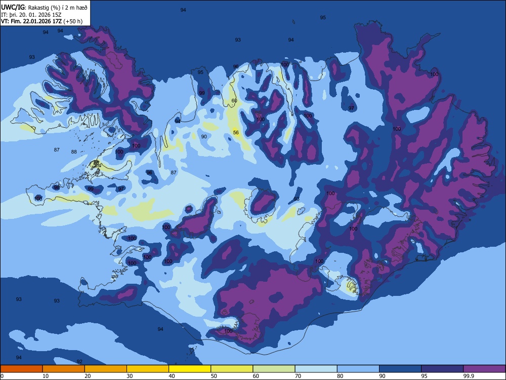This screenshot has width=506, height=380.
Task: Click the title text 'Rakastig (%) í 2 m hæð'
Action: [x=58, y=8]
